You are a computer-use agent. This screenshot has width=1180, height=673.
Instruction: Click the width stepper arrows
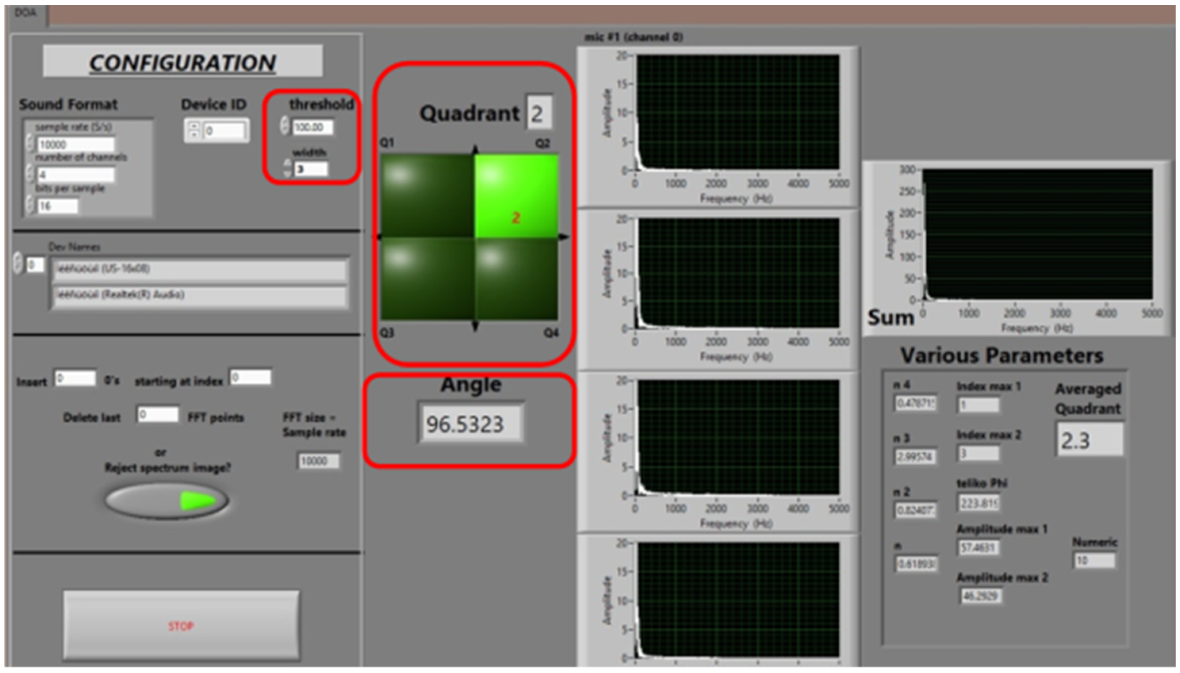coord(288,168)
